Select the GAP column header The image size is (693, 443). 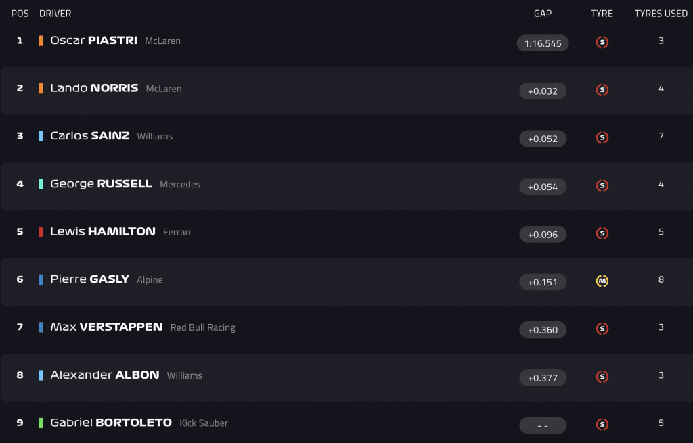pos(543,14)
